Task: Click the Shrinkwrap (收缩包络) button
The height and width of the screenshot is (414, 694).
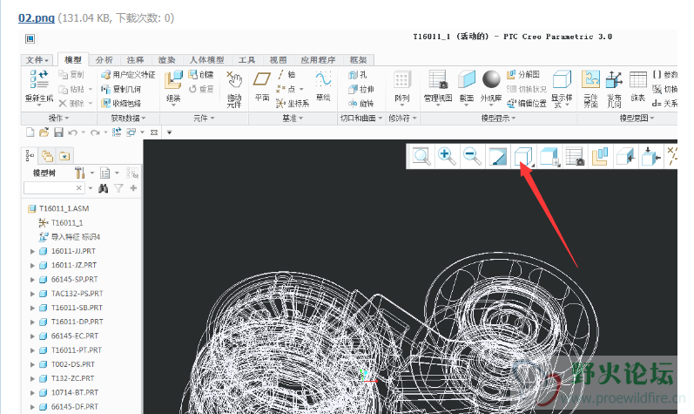Action: tap(121, 103)
